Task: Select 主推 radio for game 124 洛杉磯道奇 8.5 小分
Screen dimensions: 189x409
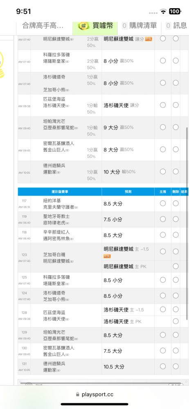Action: click(163, 296)
